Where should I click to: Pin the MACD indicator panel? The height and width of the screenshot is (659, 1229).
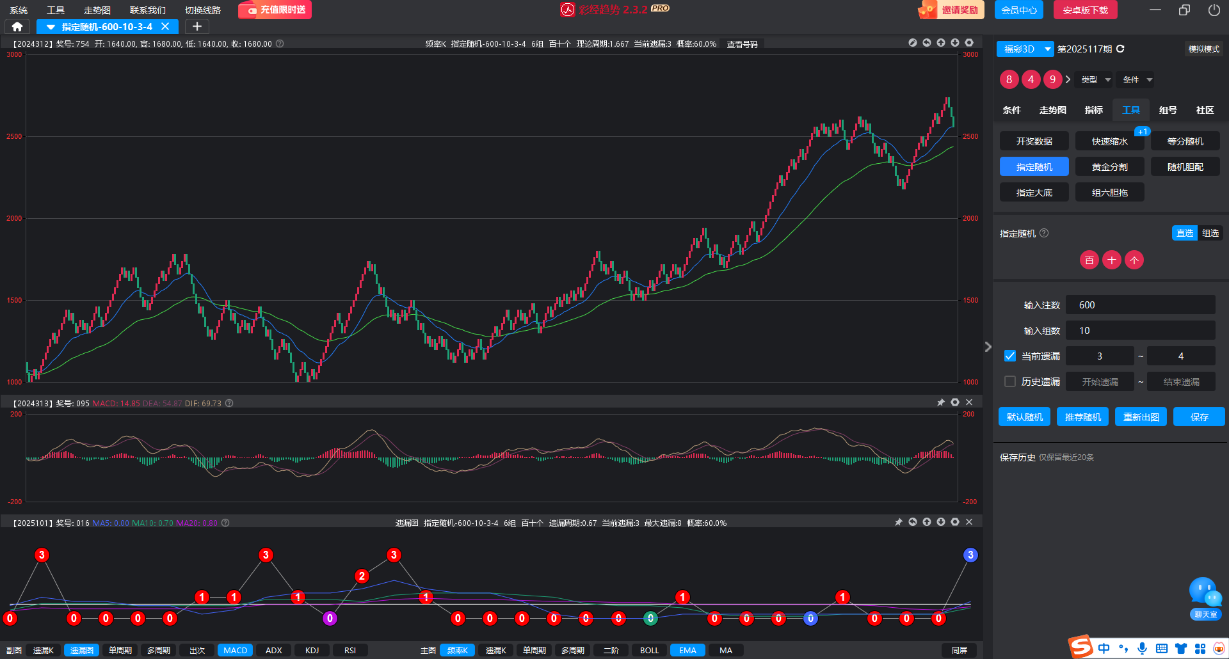[940, 402]
